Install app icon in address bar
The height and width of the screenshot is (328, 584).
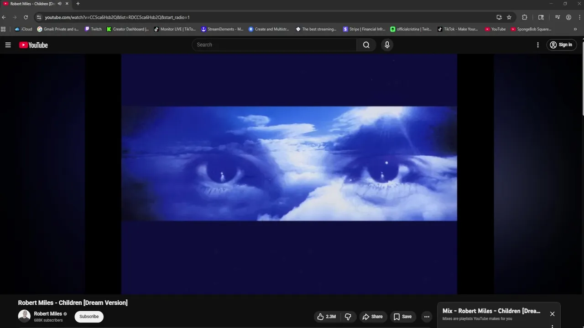point(499,17)
